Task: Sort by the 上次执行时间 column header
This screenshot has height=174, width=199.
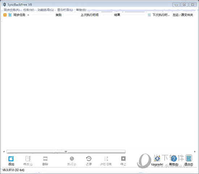Action: (90, 15)
